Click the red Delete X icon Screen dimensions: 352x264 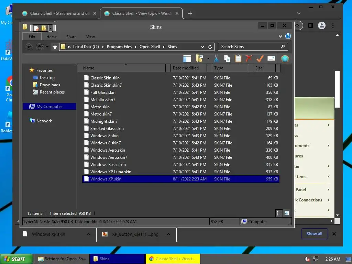(249, 58)
